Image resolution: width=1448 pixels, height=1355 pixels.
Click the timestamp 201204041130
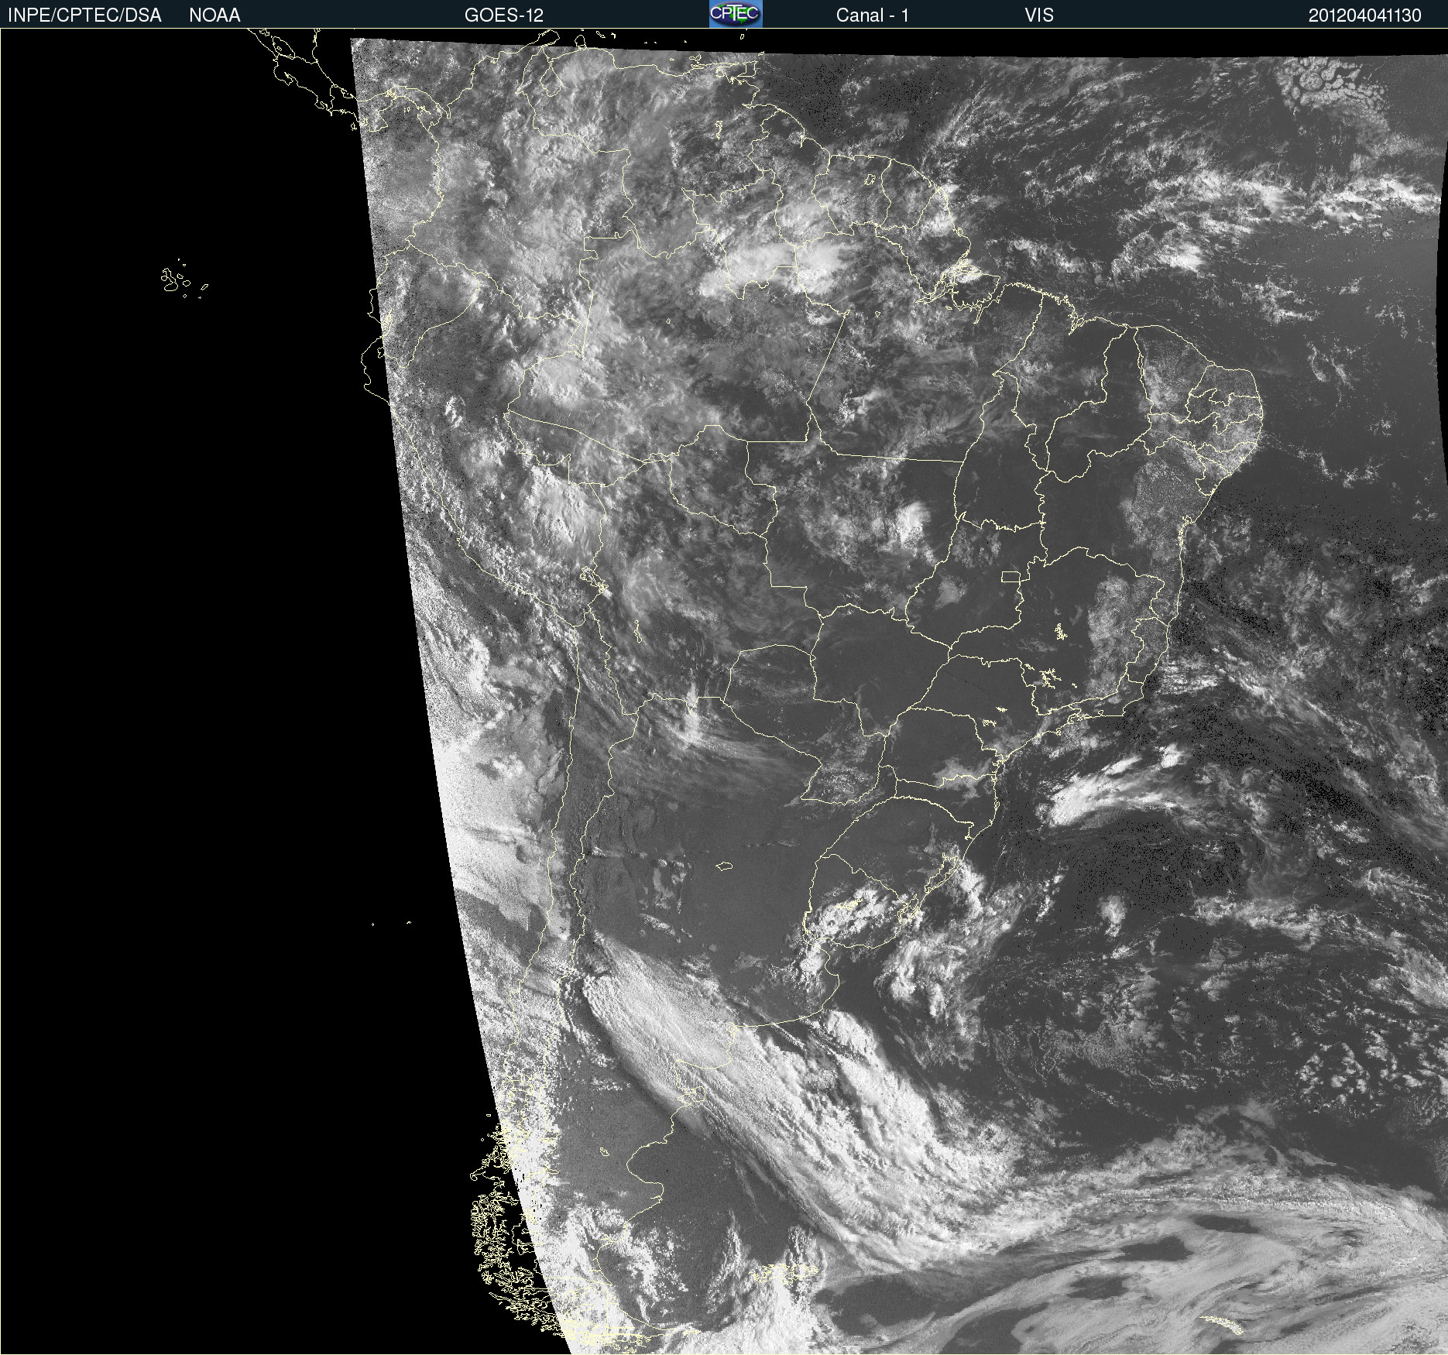[1364, 15]
